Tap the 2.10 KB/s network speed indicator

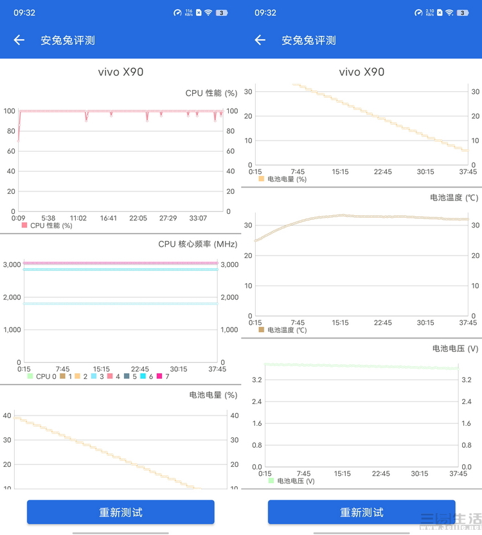(x=430, y=13)
